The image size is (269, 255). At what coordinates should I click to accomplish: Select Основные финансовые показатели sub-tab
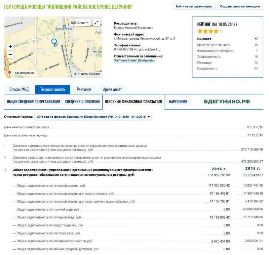coord(133,101)
